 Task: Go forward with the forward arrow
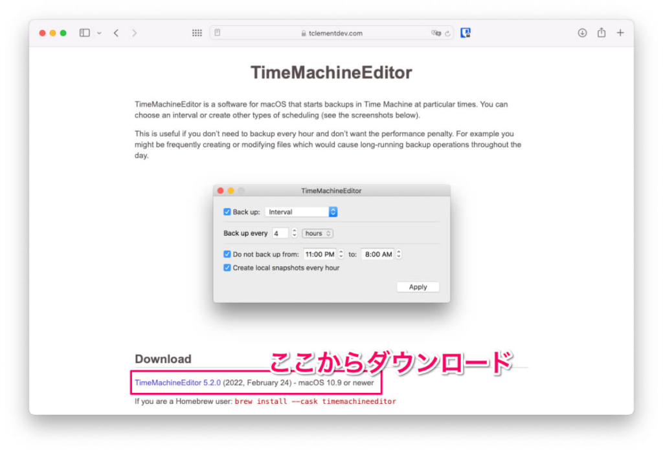135,33
